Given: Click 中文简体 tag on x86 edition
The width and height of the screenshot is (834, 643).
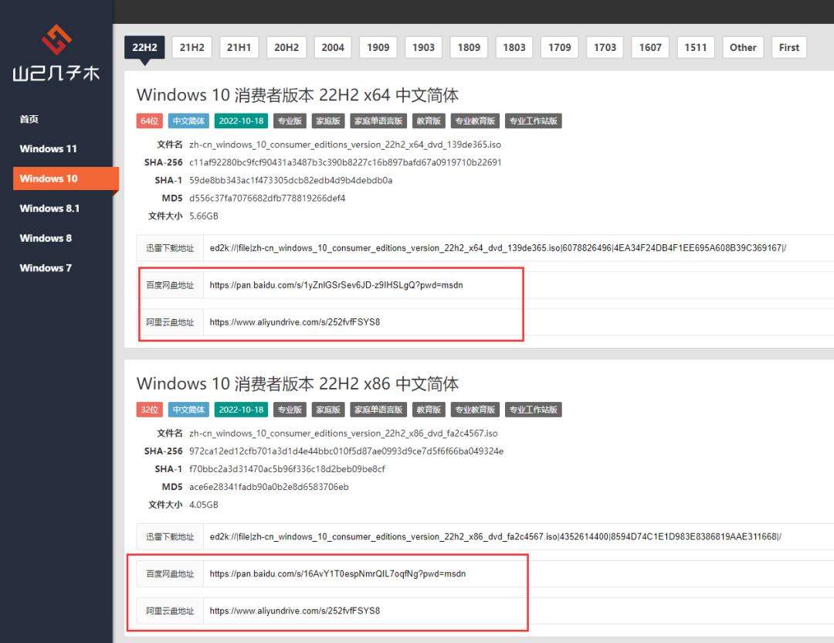Looking at the screenshot, I should [x=189, y=410].
